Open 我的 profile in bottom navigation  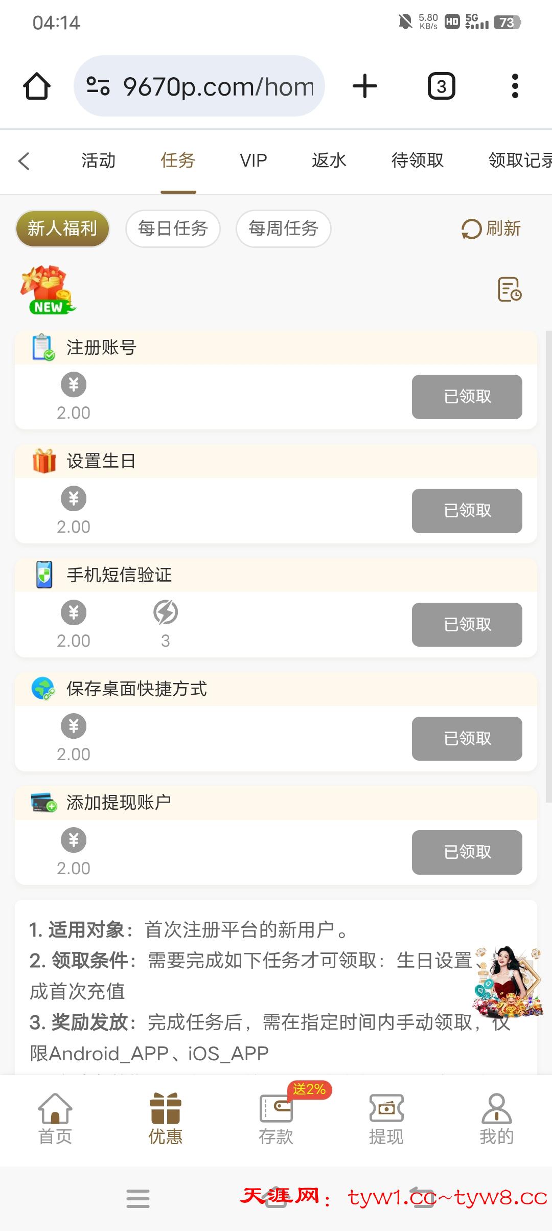point(496,1119)
